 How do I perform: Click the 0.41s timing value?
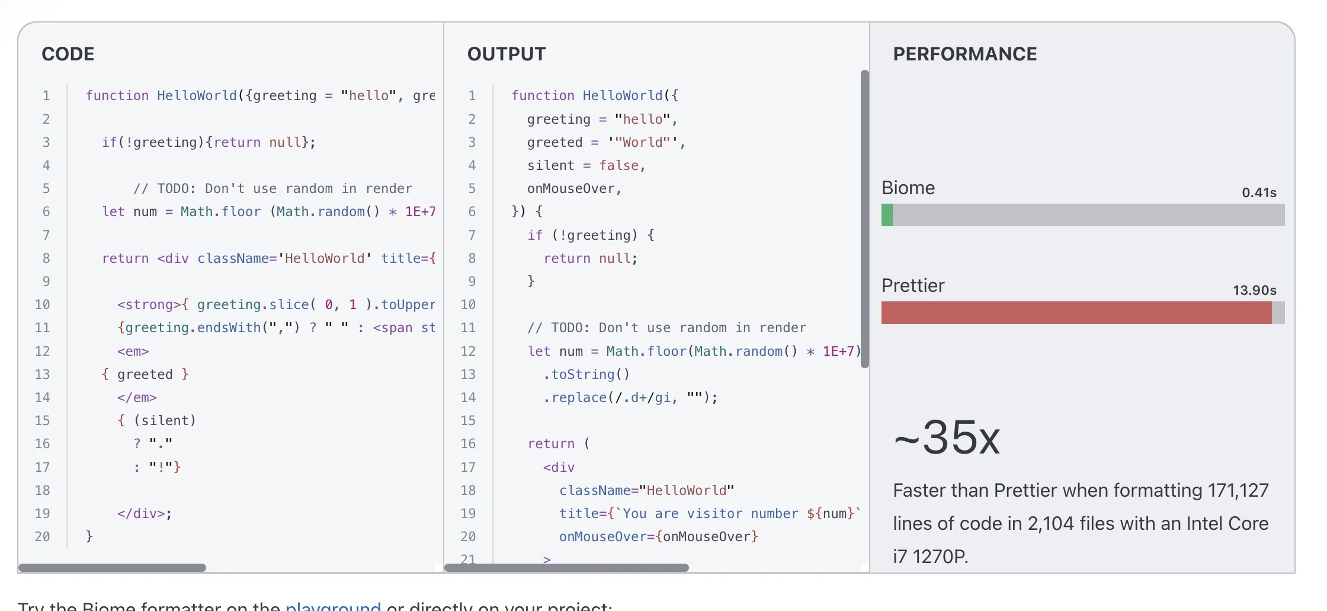point(1259,192)
